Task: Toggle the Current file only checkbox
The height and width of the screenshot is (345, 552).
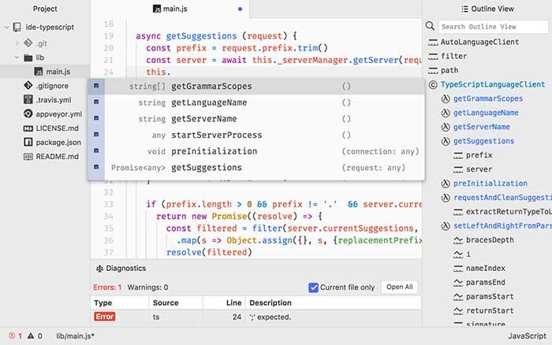Action: tap(313, 287)
